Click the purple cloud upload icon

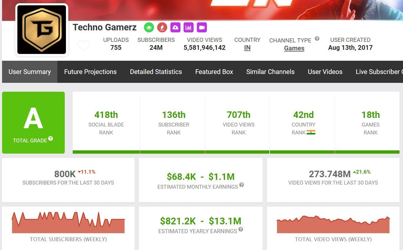point(175,27)
